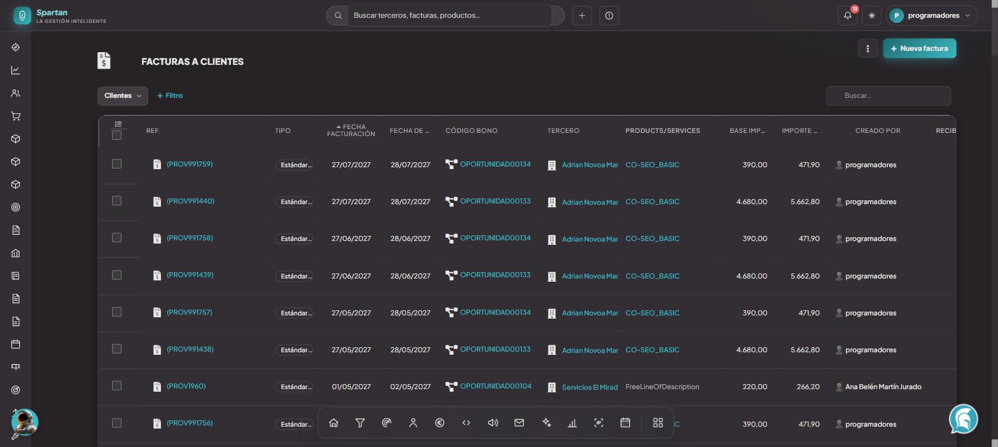The image size is (998, 447).
Task: Open the notifications bell
Action: 848,16
